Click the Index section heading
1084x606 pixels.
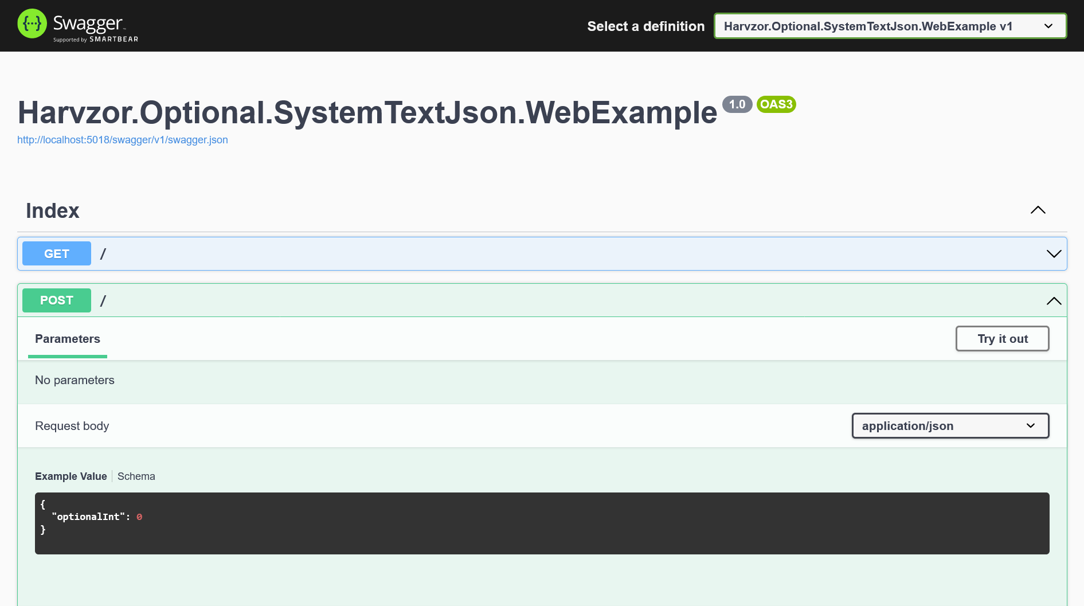click(53, 211)
